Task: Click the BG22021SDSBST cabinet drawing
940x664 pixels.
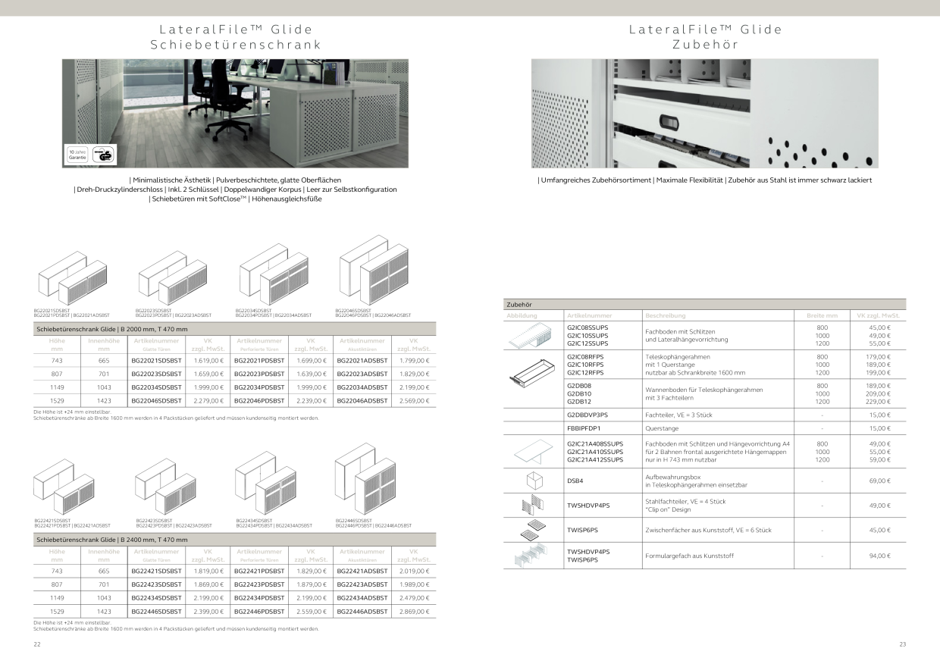Action: [x=74, y=280]
